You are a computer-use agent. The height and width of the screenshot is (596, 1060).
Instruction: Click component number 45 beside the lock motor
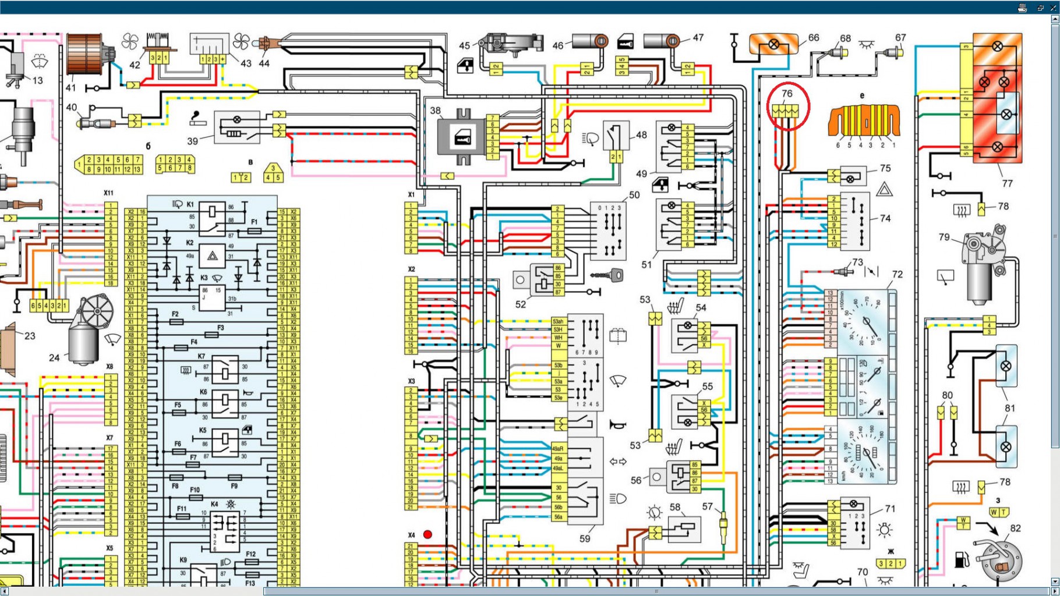point(464,45)
